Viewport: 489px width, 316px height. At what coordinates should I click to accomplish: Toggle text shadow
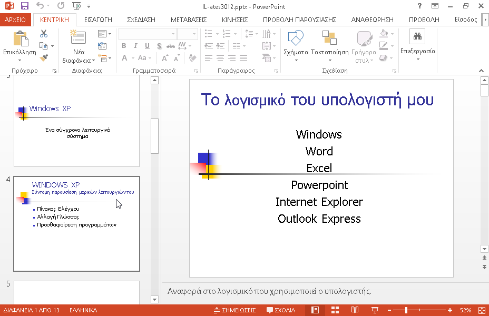(159, 46)
